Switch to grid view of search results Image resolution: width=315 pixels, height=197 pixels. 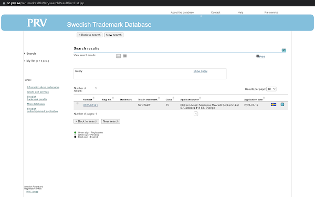125,56
